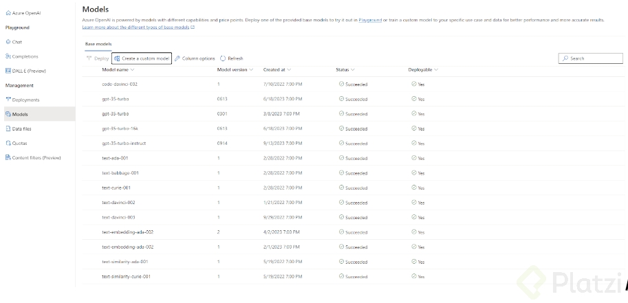
Task: Go to Data files in the sidebar
Action: 21,129
